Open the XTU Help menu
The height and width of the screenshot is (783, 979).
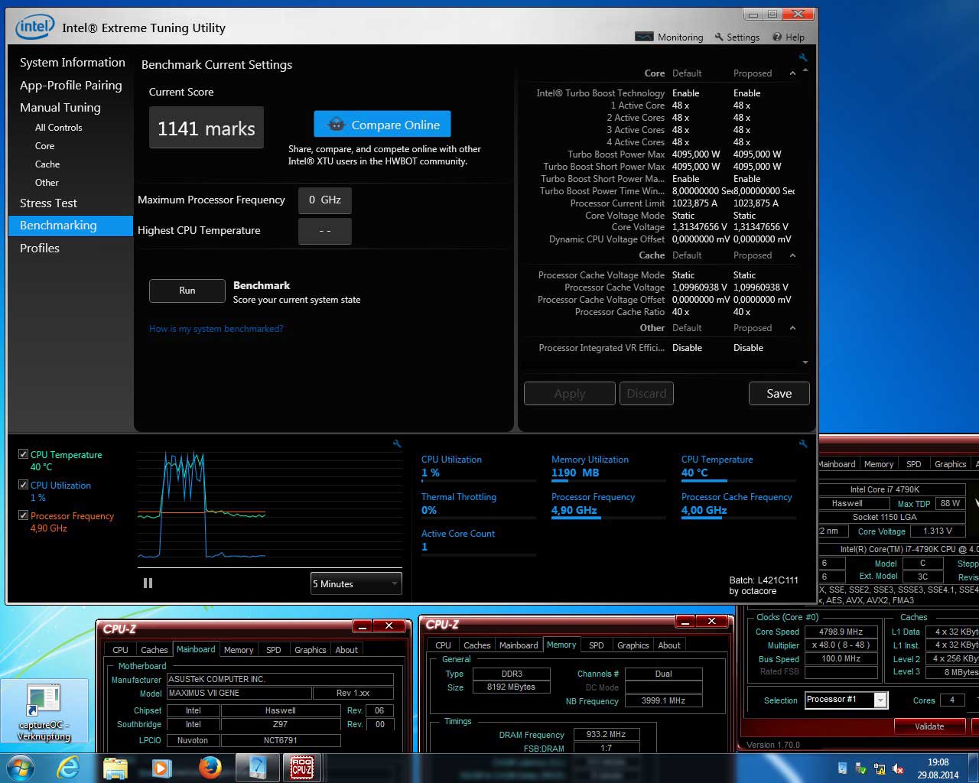(789, 37)
